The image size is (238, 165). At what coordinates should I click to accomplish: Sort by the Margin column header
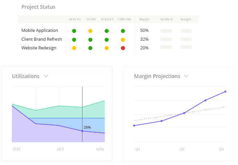(144, 19)
